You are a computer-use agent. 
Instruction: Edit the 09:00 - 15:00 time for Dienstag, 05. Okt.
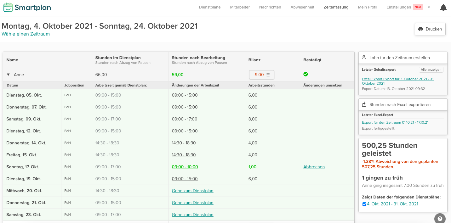185,95
